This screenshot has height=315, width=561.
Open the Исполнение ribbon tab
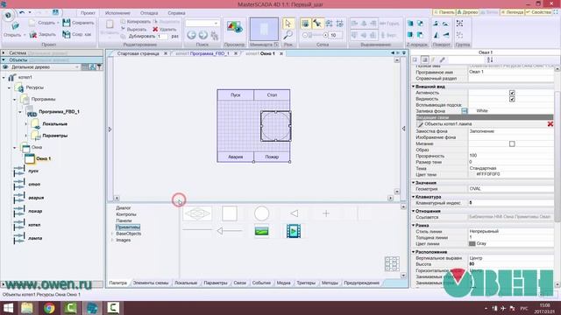117,13
